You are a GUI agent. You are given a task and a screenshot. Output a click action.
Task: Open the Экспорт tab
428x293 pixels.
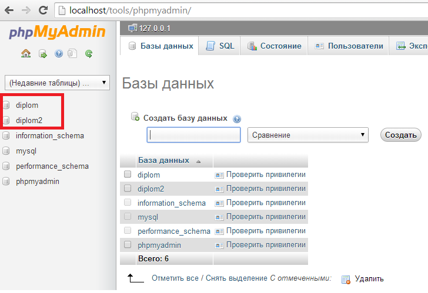point(409,46)
